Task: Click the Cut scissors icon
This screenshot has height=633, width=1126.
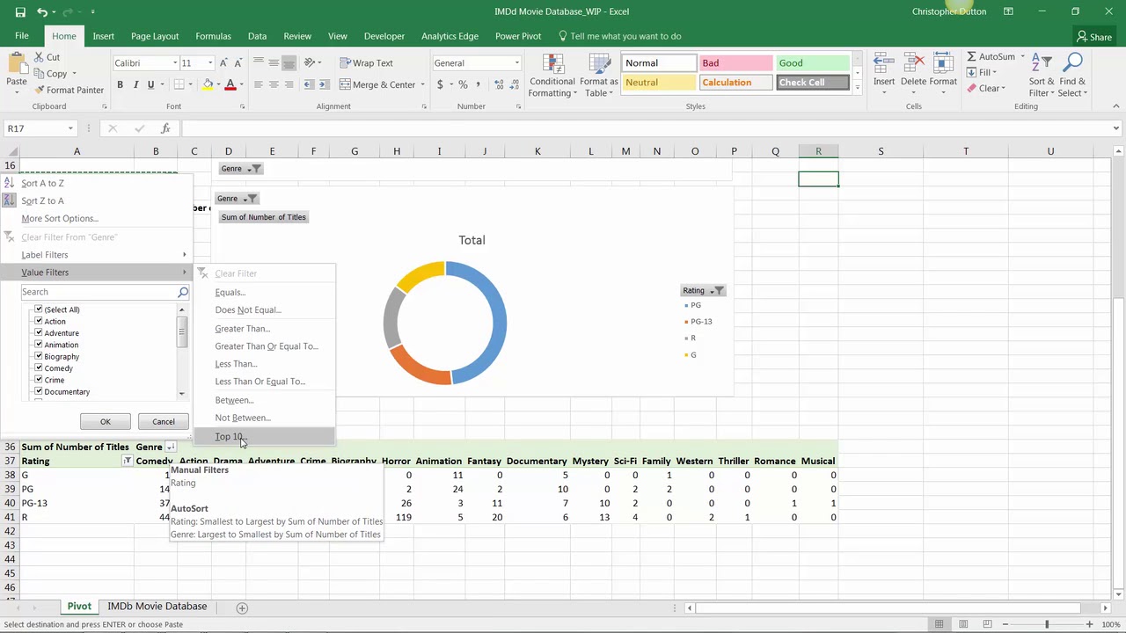Action: pos(40,57)
